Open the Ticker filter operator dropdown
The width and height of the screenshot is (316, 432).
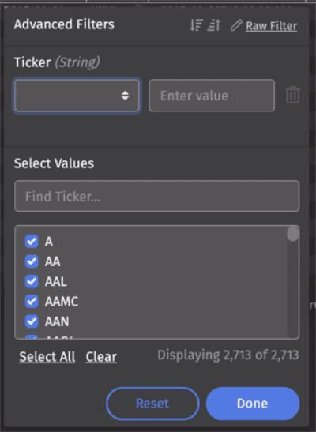coord(77,96)
